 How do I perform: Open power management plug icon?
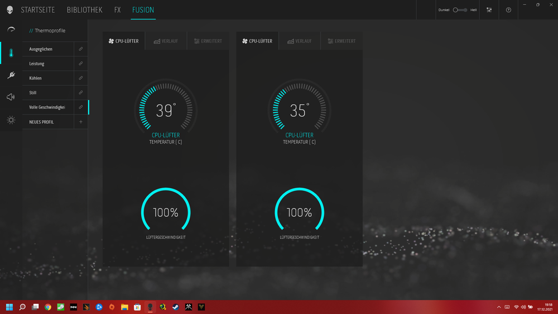[11, 75]
